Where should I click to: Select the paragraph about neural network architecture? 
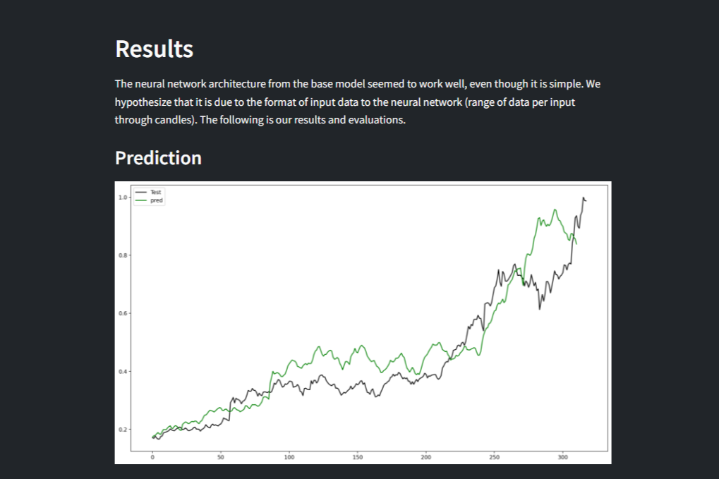tap(358, 102)
